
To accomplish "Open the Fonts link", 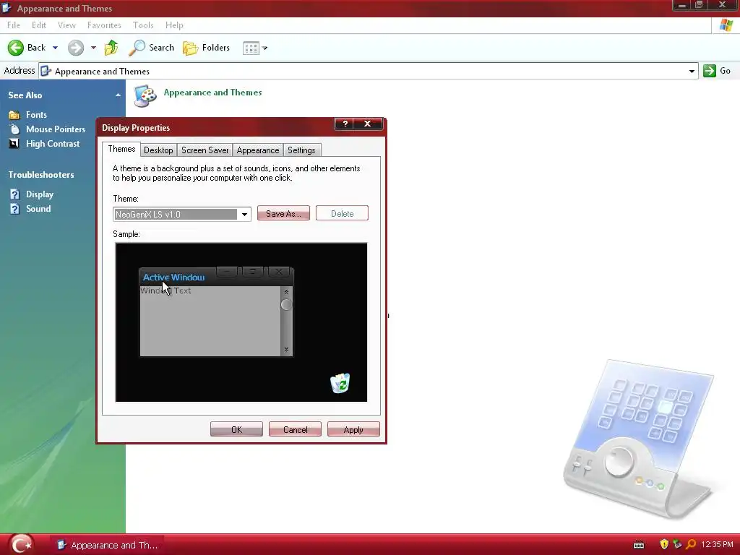I will [36, 115].
